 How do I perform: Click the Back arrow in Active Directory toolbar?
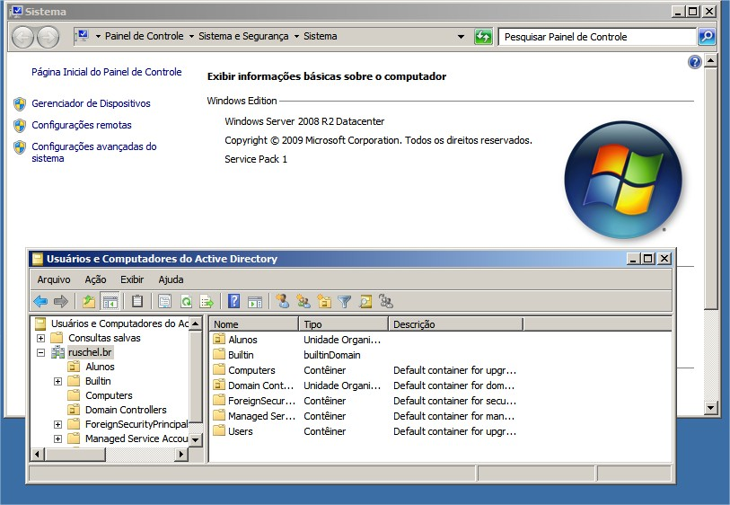point(41,302)
